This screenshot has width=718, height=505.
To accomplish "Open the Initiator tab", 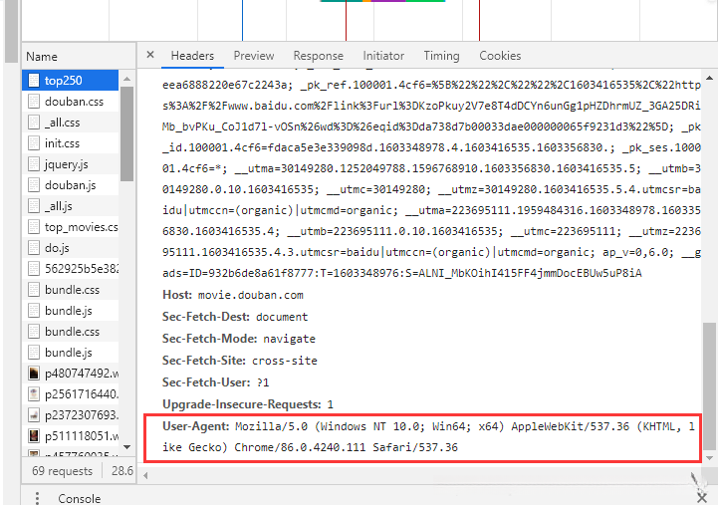I will 383,56.
